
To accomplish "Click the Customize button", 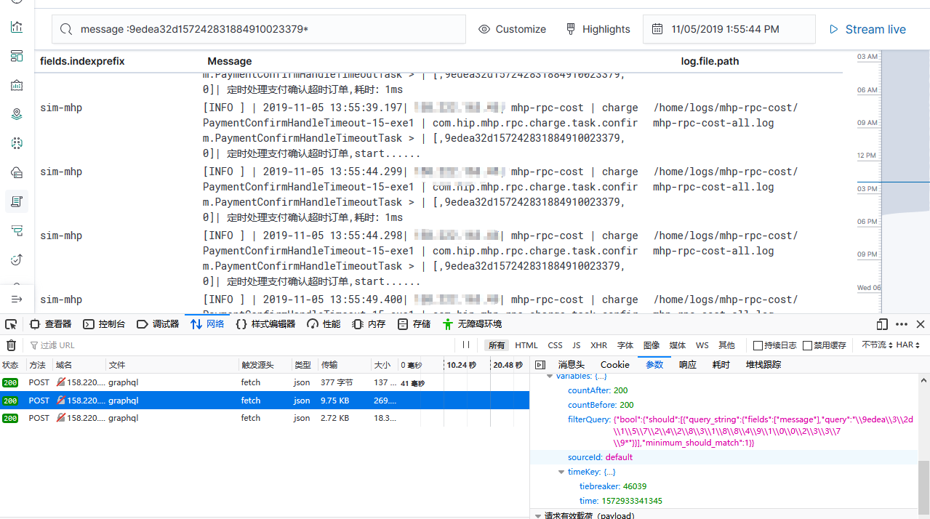I will (513, 29).
